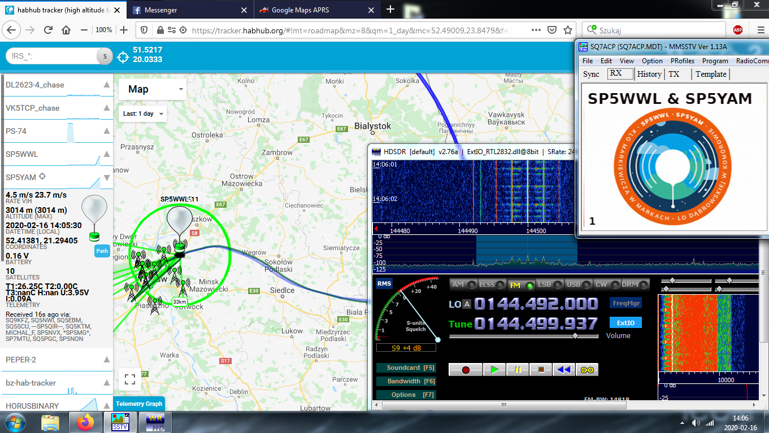
Task: Expand the PS-74 vehicle entry
Action: point(106,131)
